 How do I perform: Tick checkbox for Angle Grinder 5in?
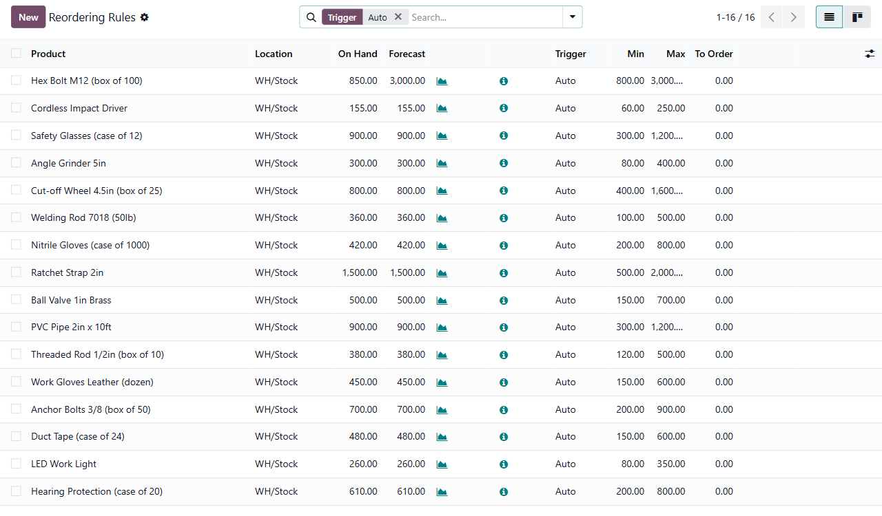coord(16,162)
